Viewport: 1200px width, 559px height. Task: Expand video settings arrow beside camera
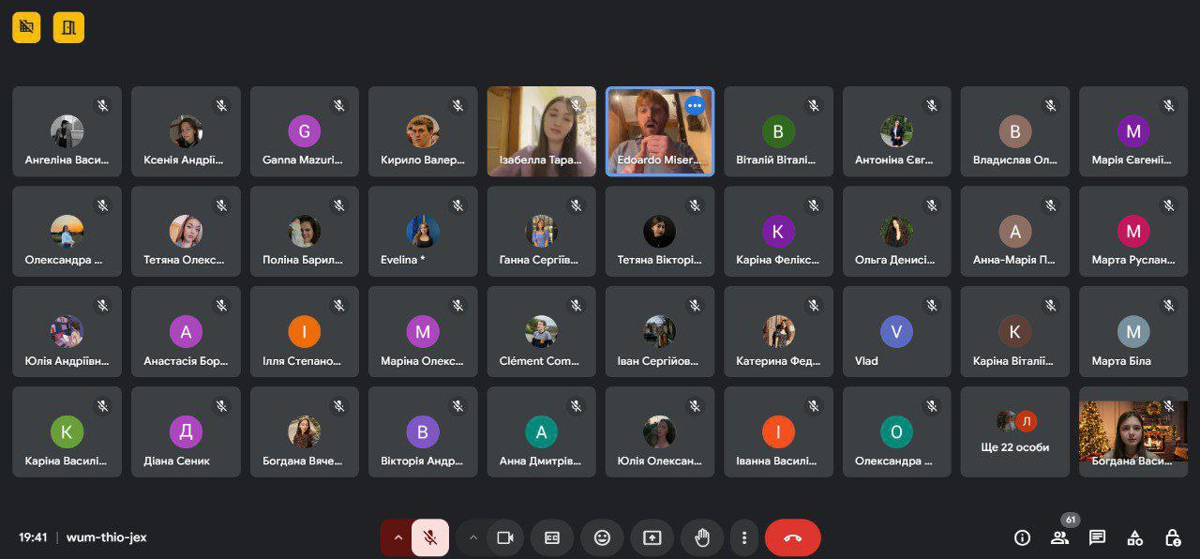coord(473,537)
